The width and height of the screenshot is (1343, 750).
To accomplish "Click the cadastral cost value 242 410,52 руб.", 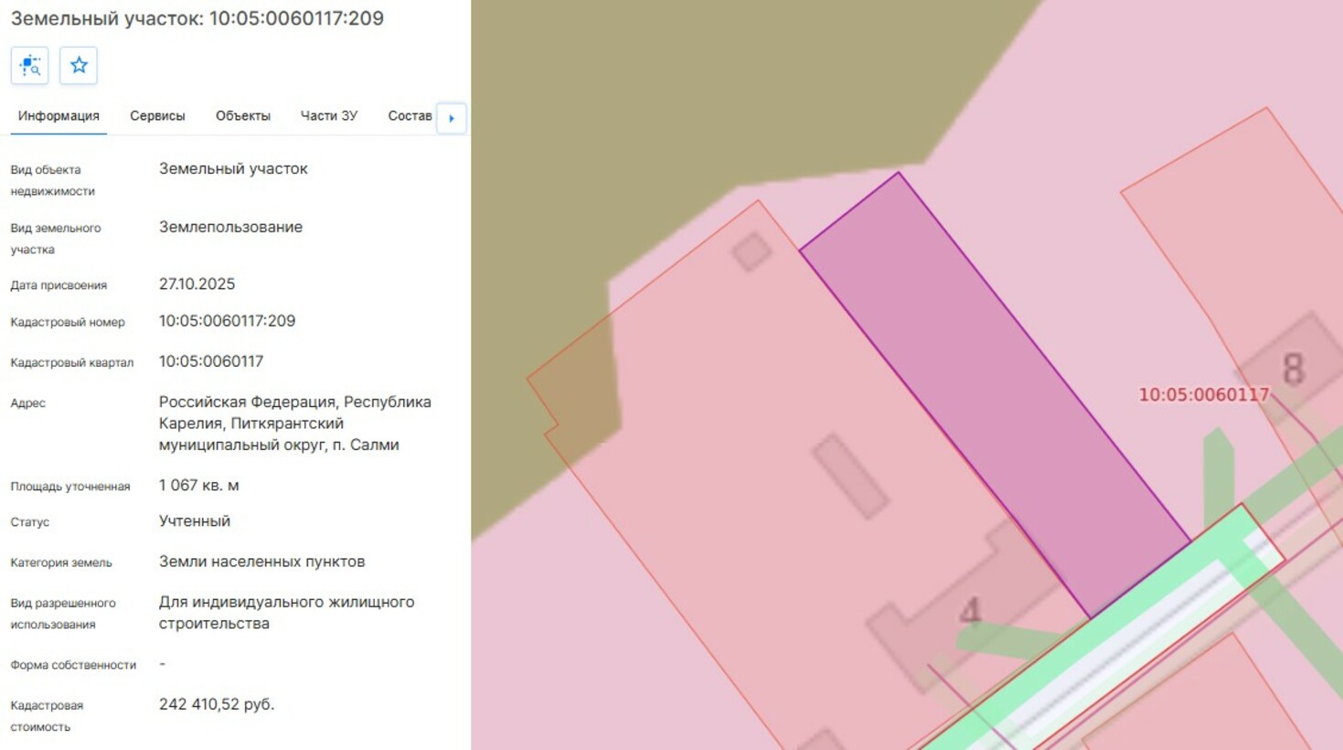I will tap(216, 704).
